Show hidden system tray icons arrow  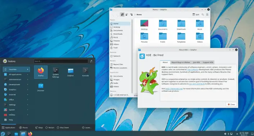[x=237, y=134]
